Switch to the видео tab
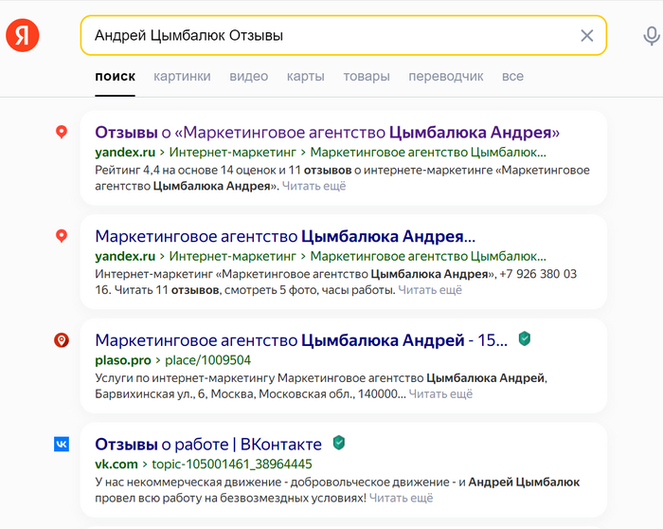 coord(248,76)
